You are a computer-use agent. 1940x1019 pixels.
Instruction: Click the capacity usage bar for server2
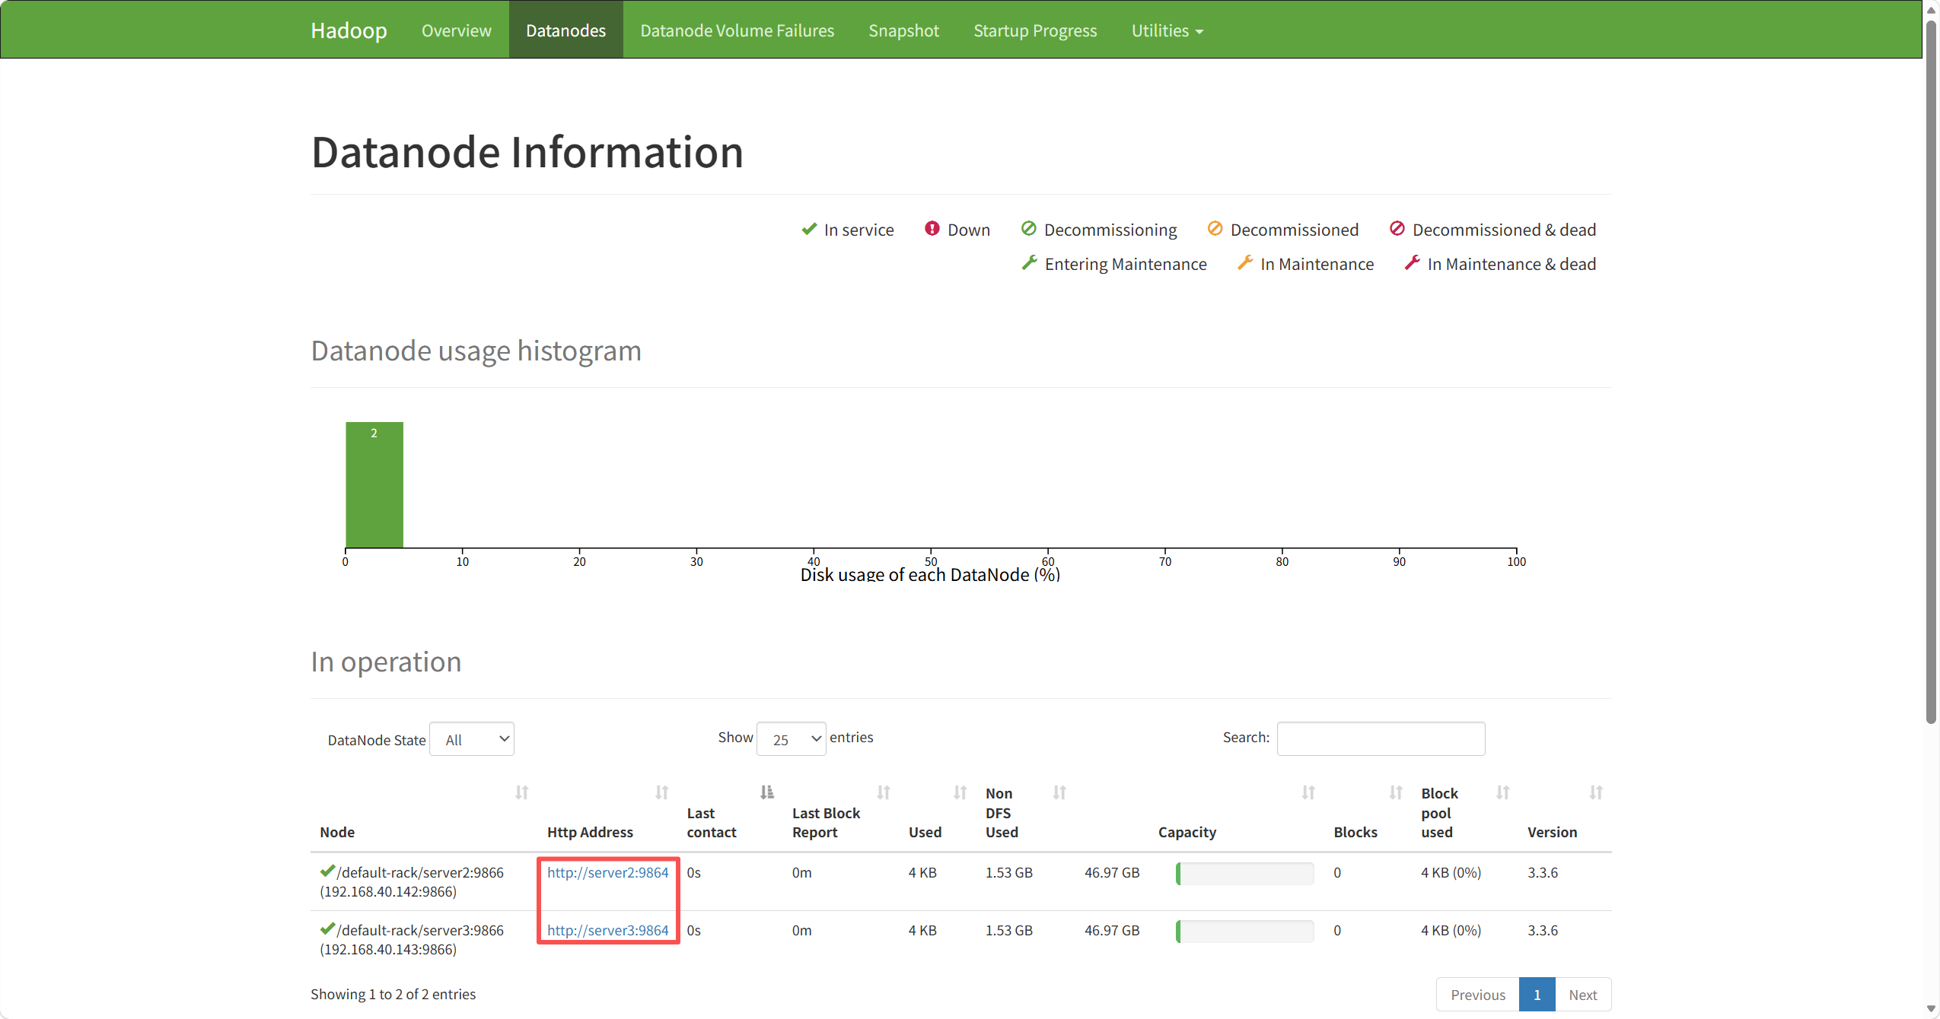[x=1245, y=873]
